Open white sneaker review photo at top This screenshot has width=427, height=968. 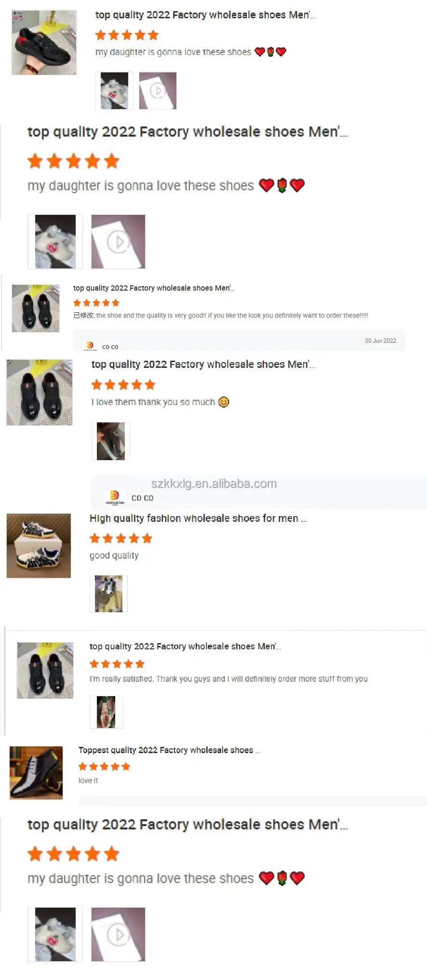tap(114, 91)
